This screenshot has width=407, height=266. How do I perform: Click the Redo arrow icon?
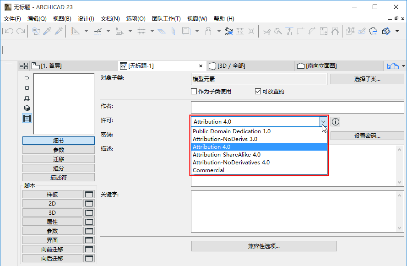pos(21,32)
